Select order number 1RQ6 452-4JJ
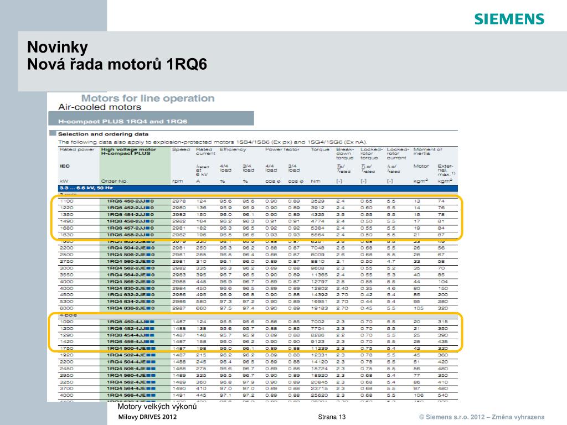This screenshot has width=567, height=425. coord(130,329)
